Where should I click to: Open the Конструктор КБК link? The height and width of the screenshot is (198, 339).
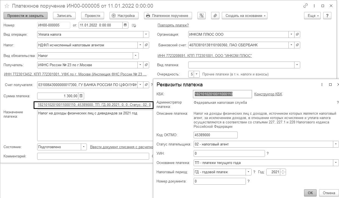[268, 94]
